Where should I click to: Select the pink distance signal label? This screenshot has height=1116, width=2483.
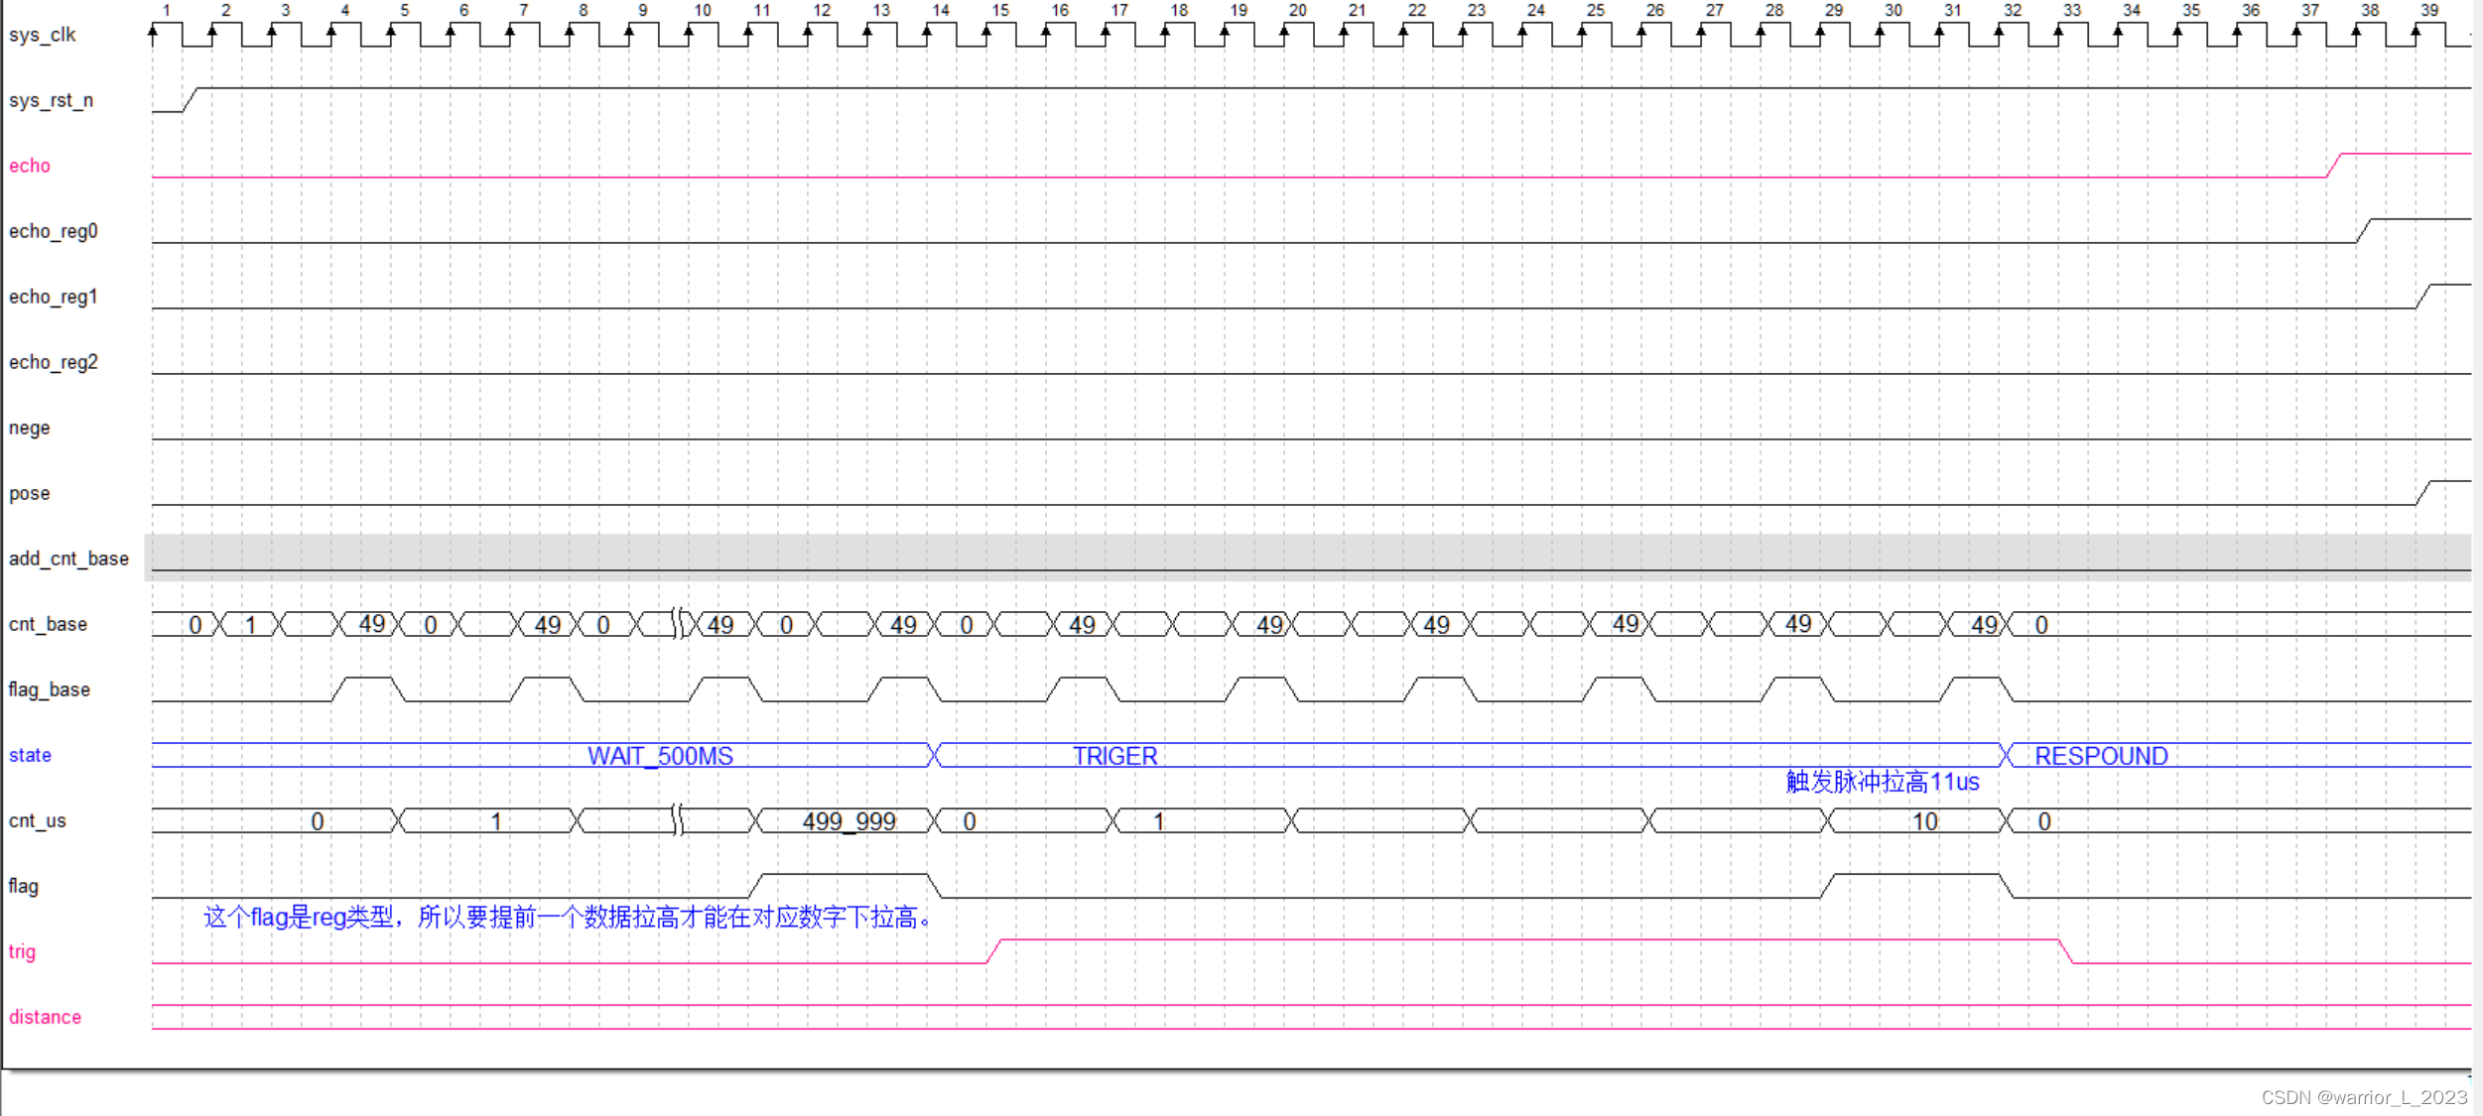pyautogui.click(x=46, y=1017)
